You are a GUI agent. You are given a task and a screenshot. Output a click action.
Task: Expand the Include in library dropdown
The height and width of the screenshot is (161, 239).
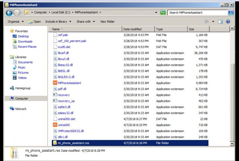click(x=58, y=22)
